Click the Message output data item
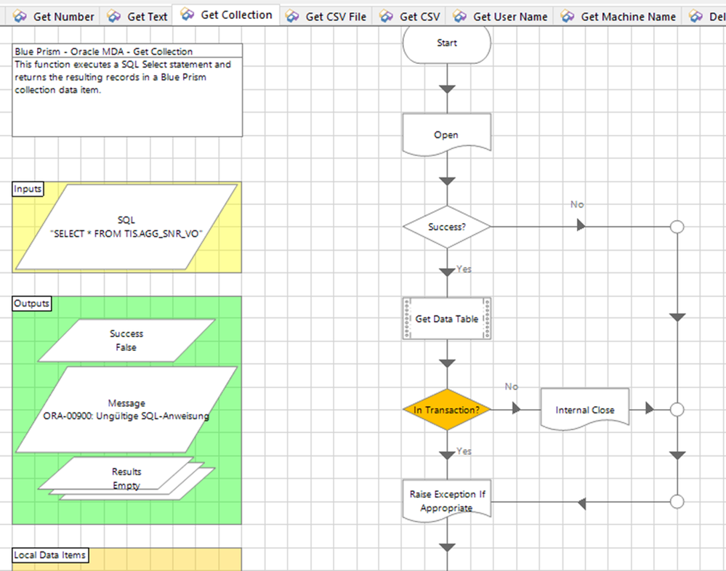 pos(126,410)
